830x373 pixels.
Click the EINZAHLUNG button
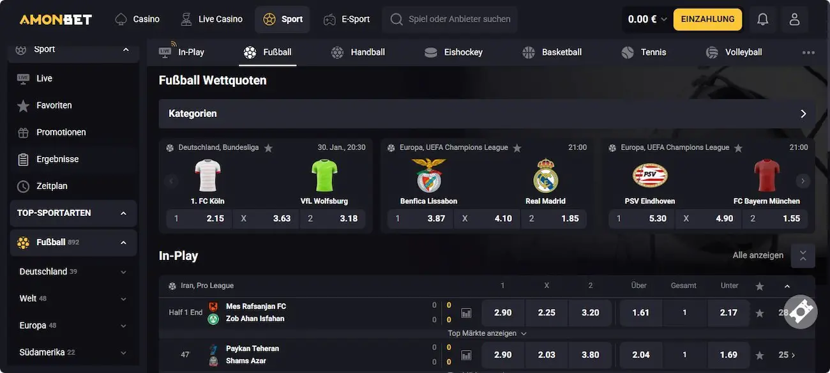[707, 19]
